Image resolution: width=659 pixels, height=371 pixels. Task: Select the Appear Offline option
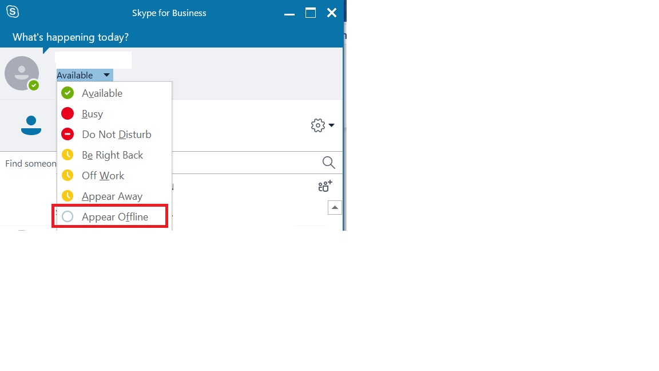click(114, 217)
